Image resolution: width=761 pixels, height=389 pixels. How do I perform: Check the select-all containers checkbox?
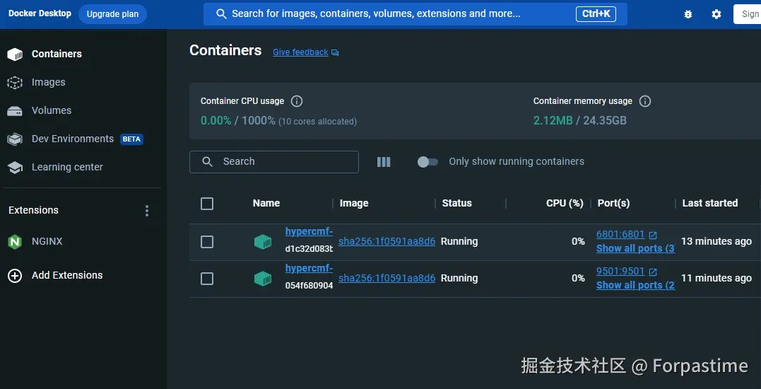(207, 204)
